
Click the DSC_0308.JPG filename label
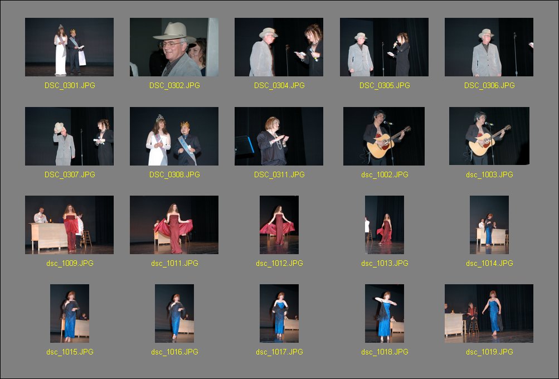tap(174, 174)
